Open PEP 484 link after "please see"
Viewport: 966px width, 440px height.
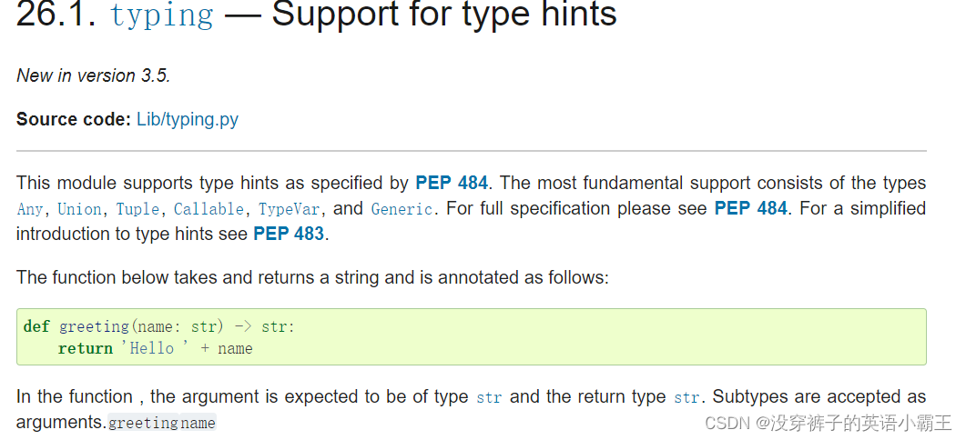coord(750,208)
